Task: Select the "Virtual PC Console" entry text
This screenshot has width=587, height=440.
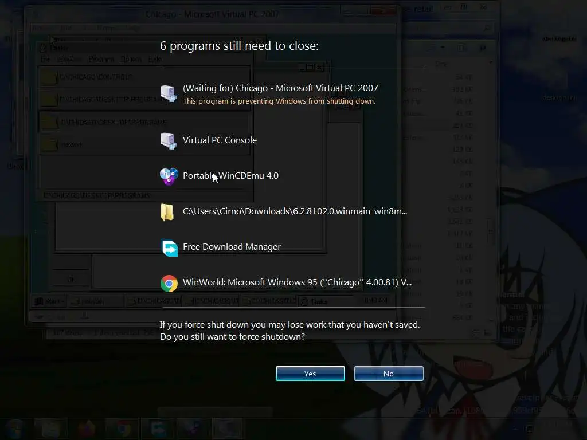Action: pyautogui.click(x=220, y=140)
